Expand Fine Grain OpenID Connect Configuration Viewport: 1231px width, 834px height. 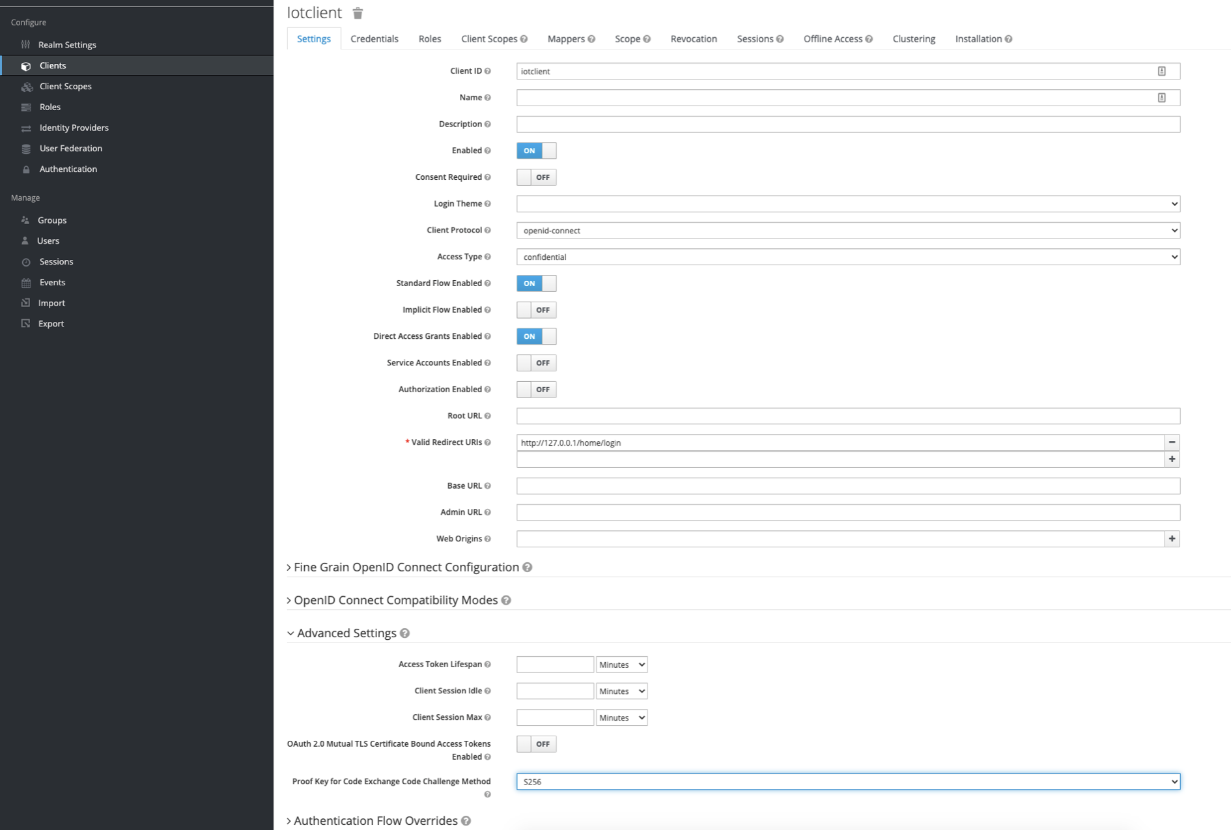pos(405,568)
